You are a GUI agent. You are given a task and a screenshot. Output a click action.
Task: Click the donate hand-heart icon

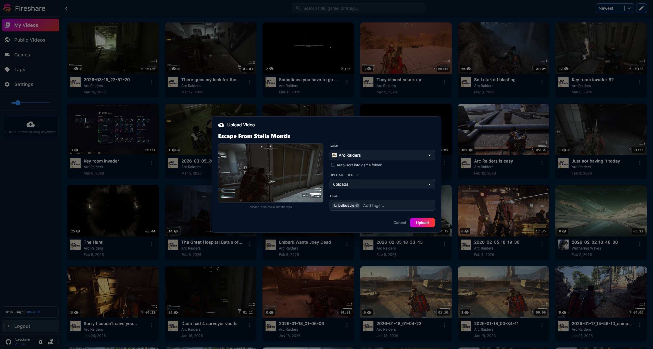pos(51,342)
